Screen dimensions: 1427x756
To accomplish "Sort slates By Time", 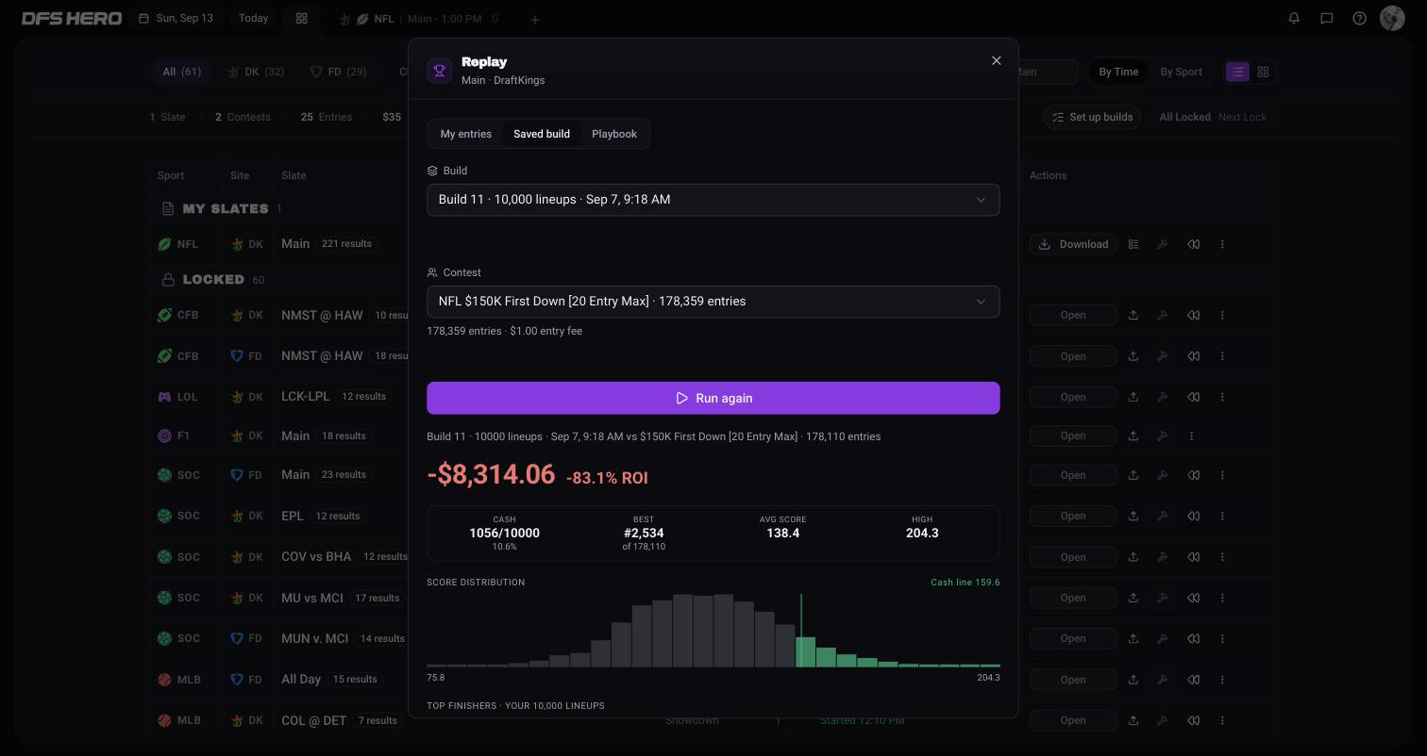I will point(1118,72).
